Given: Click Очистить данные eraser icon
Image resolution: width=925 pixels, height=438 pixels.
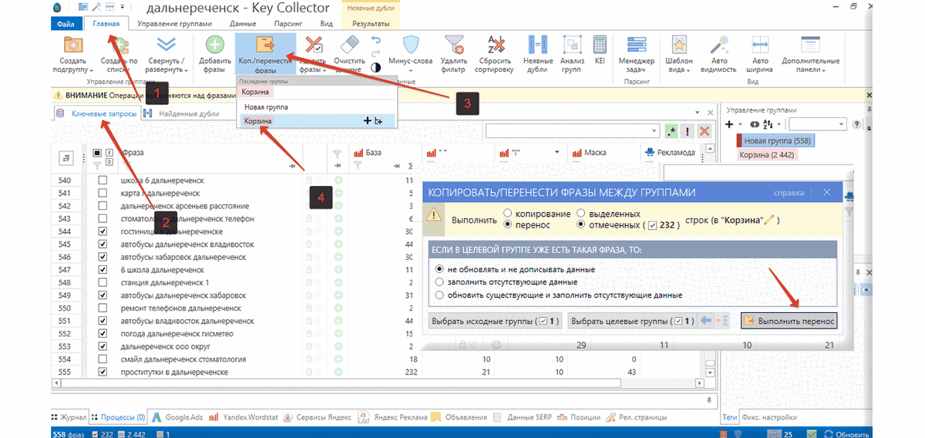Looking at the screenshot, I should 349,44.
